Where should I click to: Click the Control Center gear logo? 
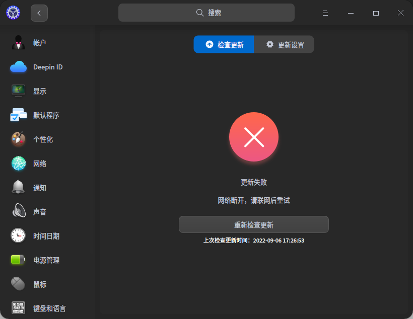click(13, 13)
